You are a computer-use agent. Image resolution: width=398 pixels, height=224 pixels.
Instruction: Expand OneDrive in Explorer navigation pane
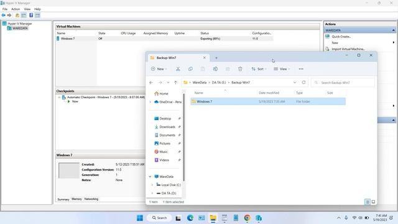150,102
